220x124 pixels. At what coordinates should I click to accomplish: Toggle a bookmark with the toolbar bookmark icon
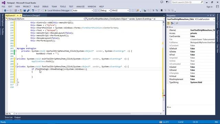(x=162, y=11)
